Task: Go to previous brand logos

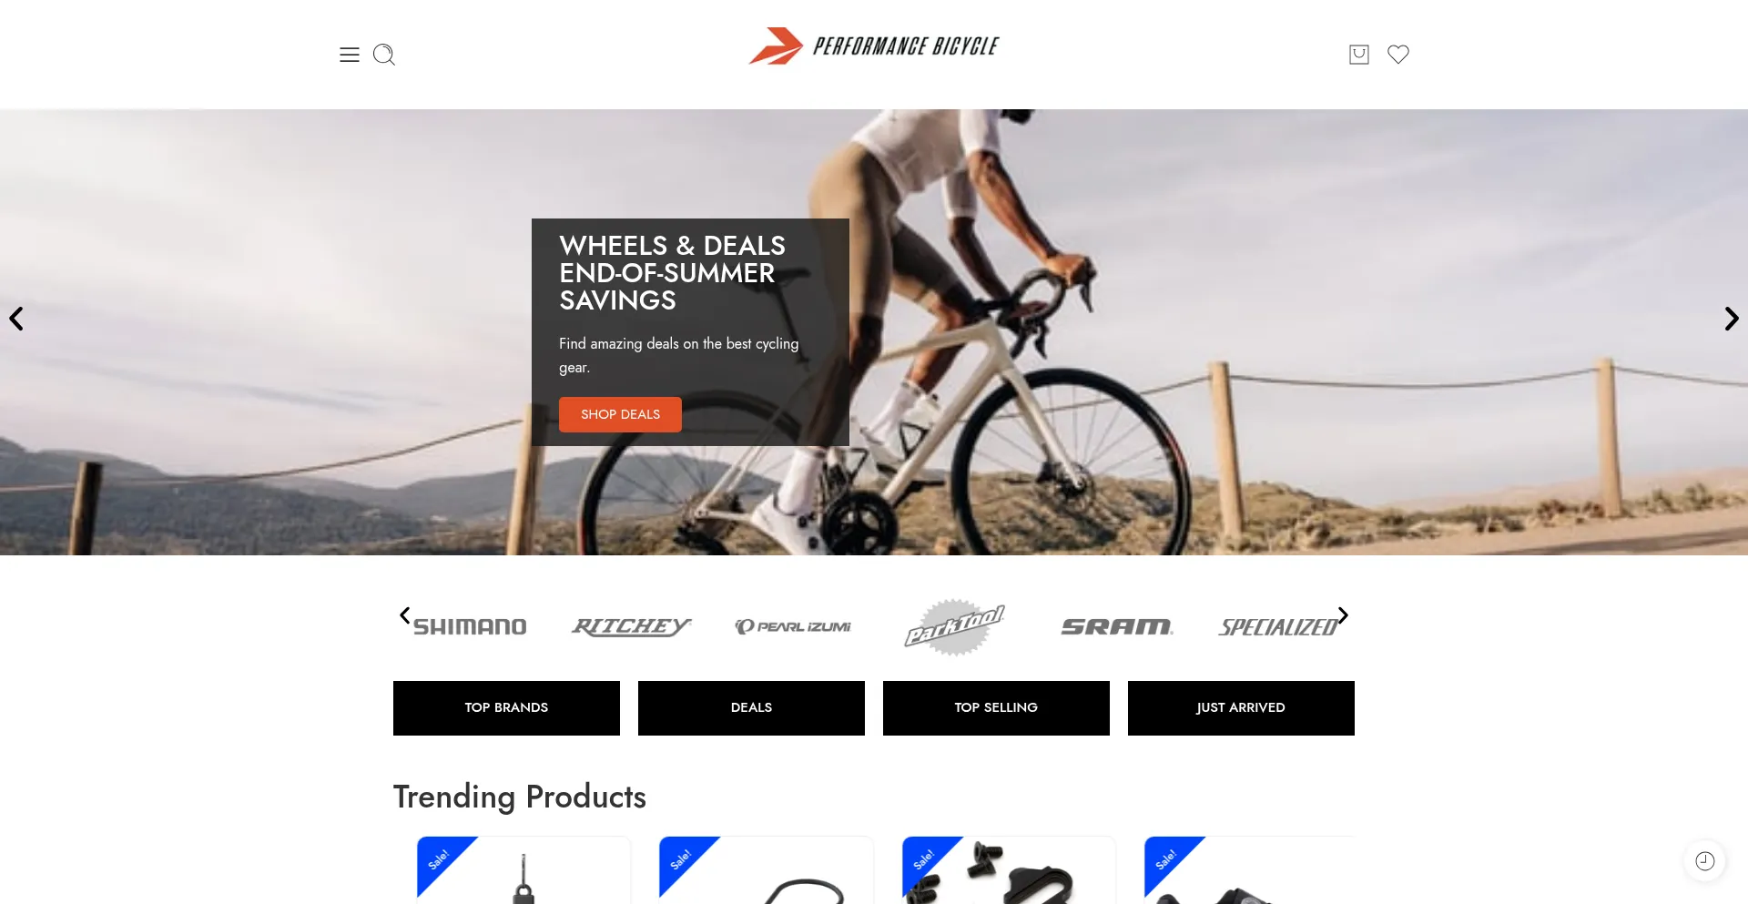Action: 405,615
